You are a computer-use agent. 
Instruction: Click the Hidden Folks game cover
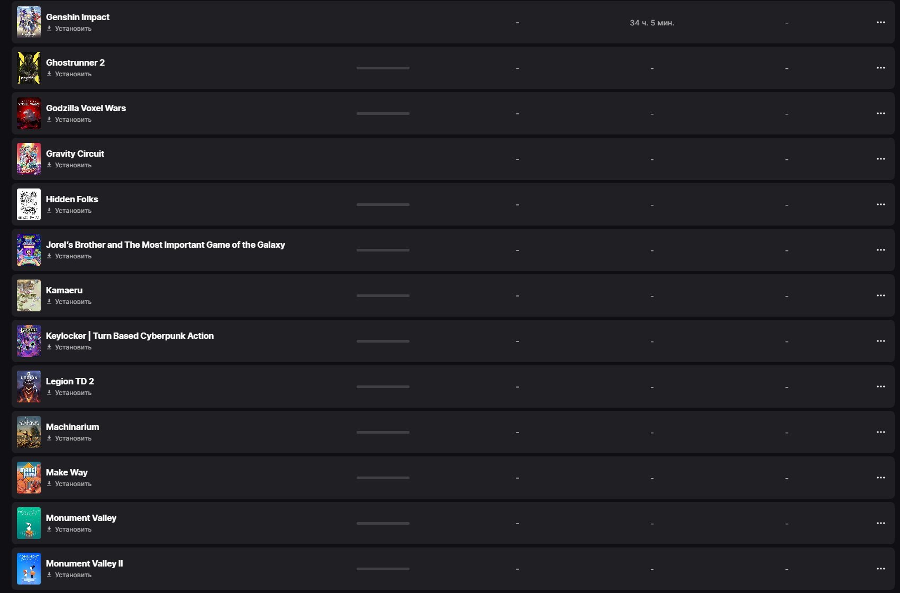29,204
